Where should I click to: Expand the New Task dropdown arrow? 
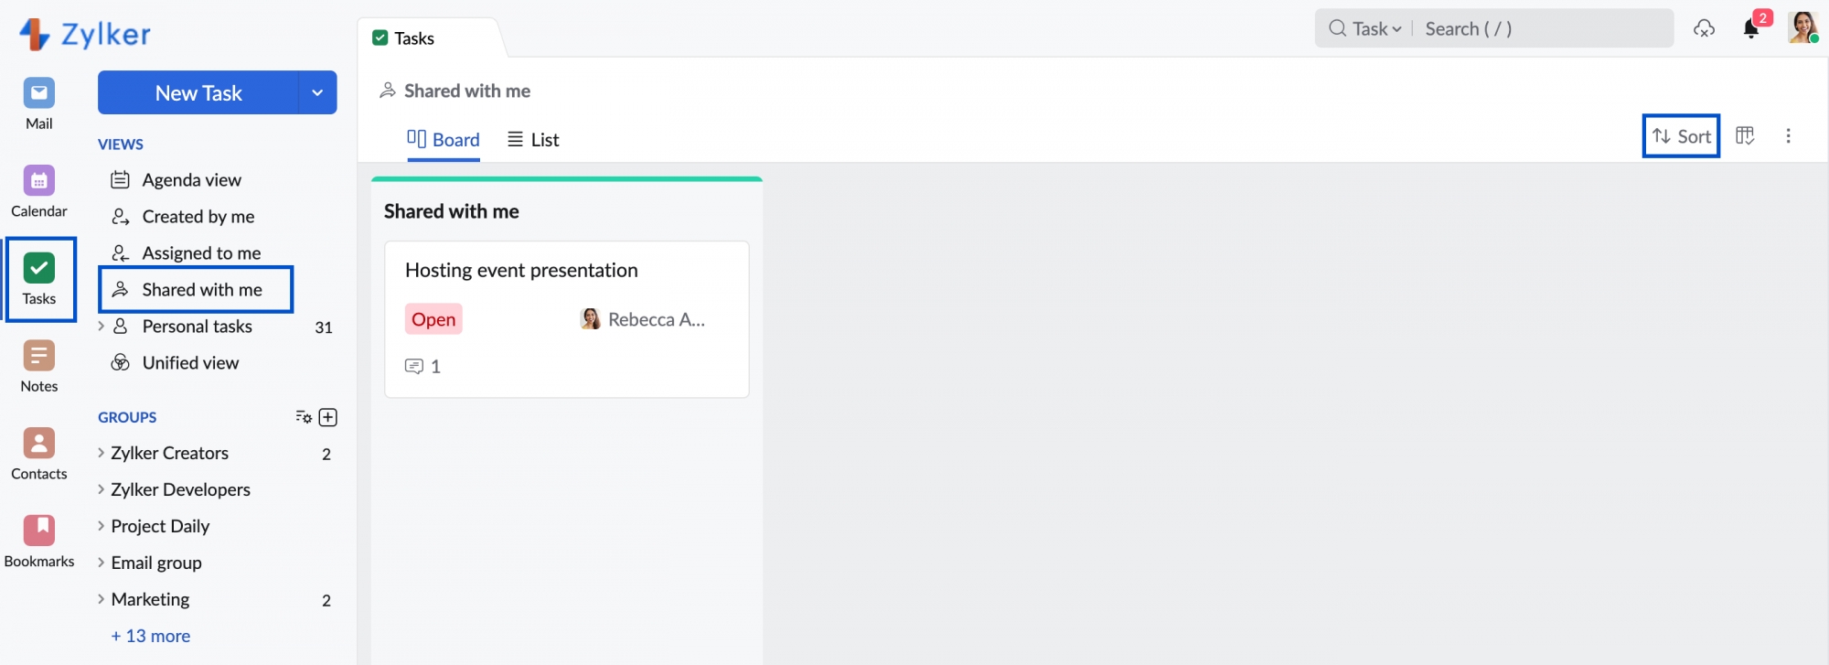tap(317, 92)
